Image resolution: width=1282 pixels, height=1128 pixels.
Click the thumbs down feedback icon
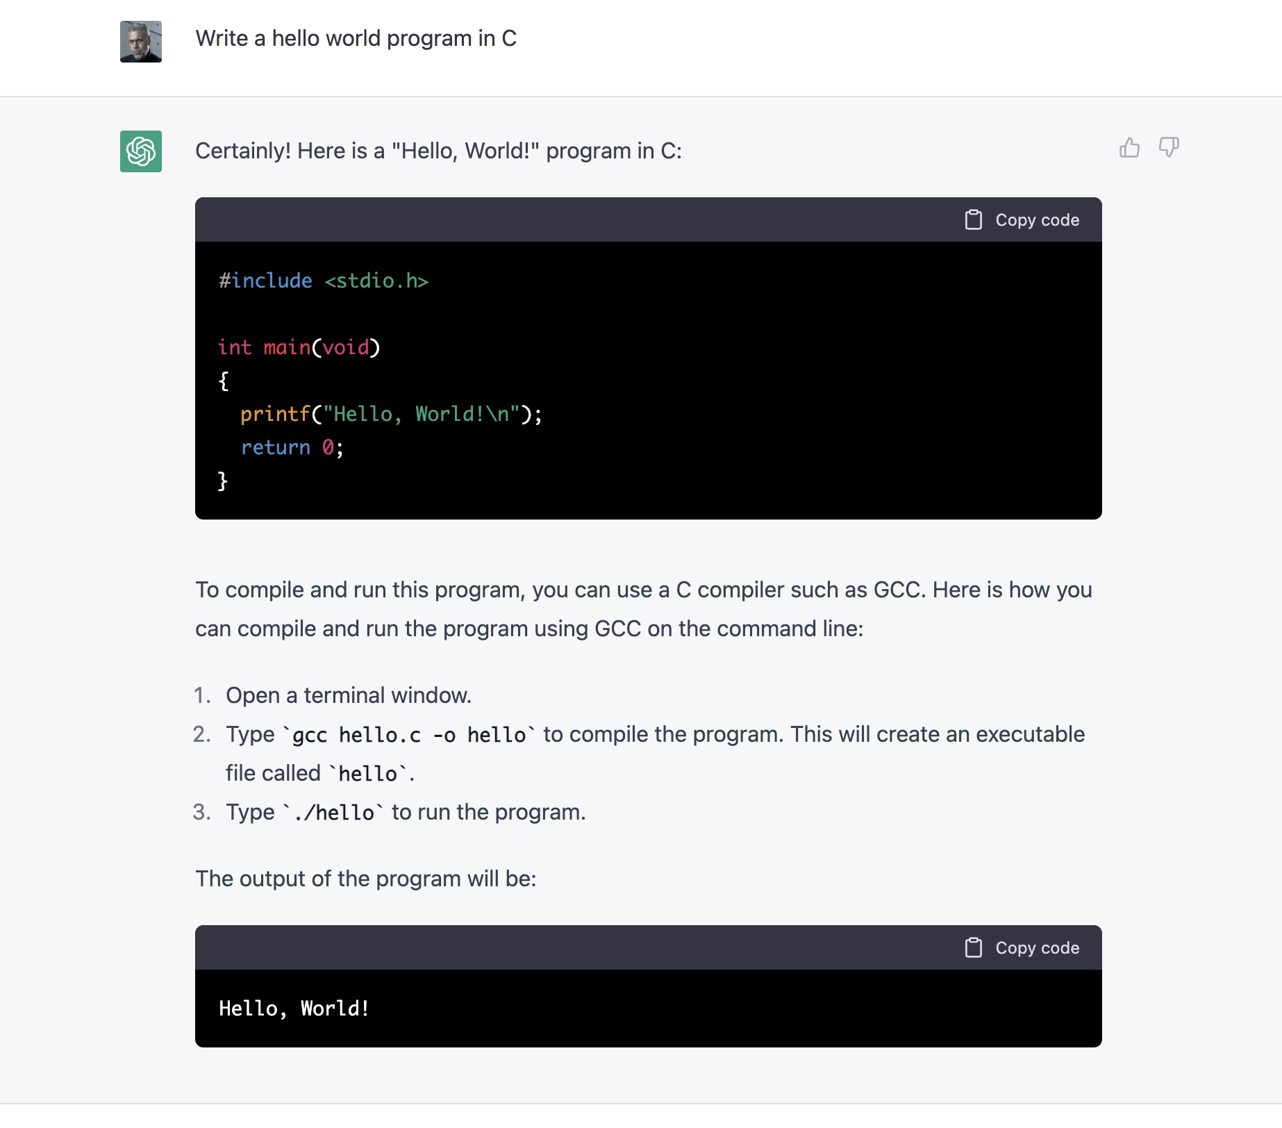point(1169,148)
